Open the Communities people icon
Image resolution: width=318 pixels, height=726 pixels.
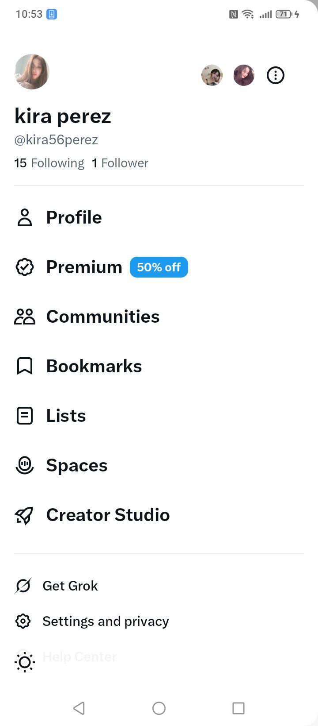pos(25,317)
